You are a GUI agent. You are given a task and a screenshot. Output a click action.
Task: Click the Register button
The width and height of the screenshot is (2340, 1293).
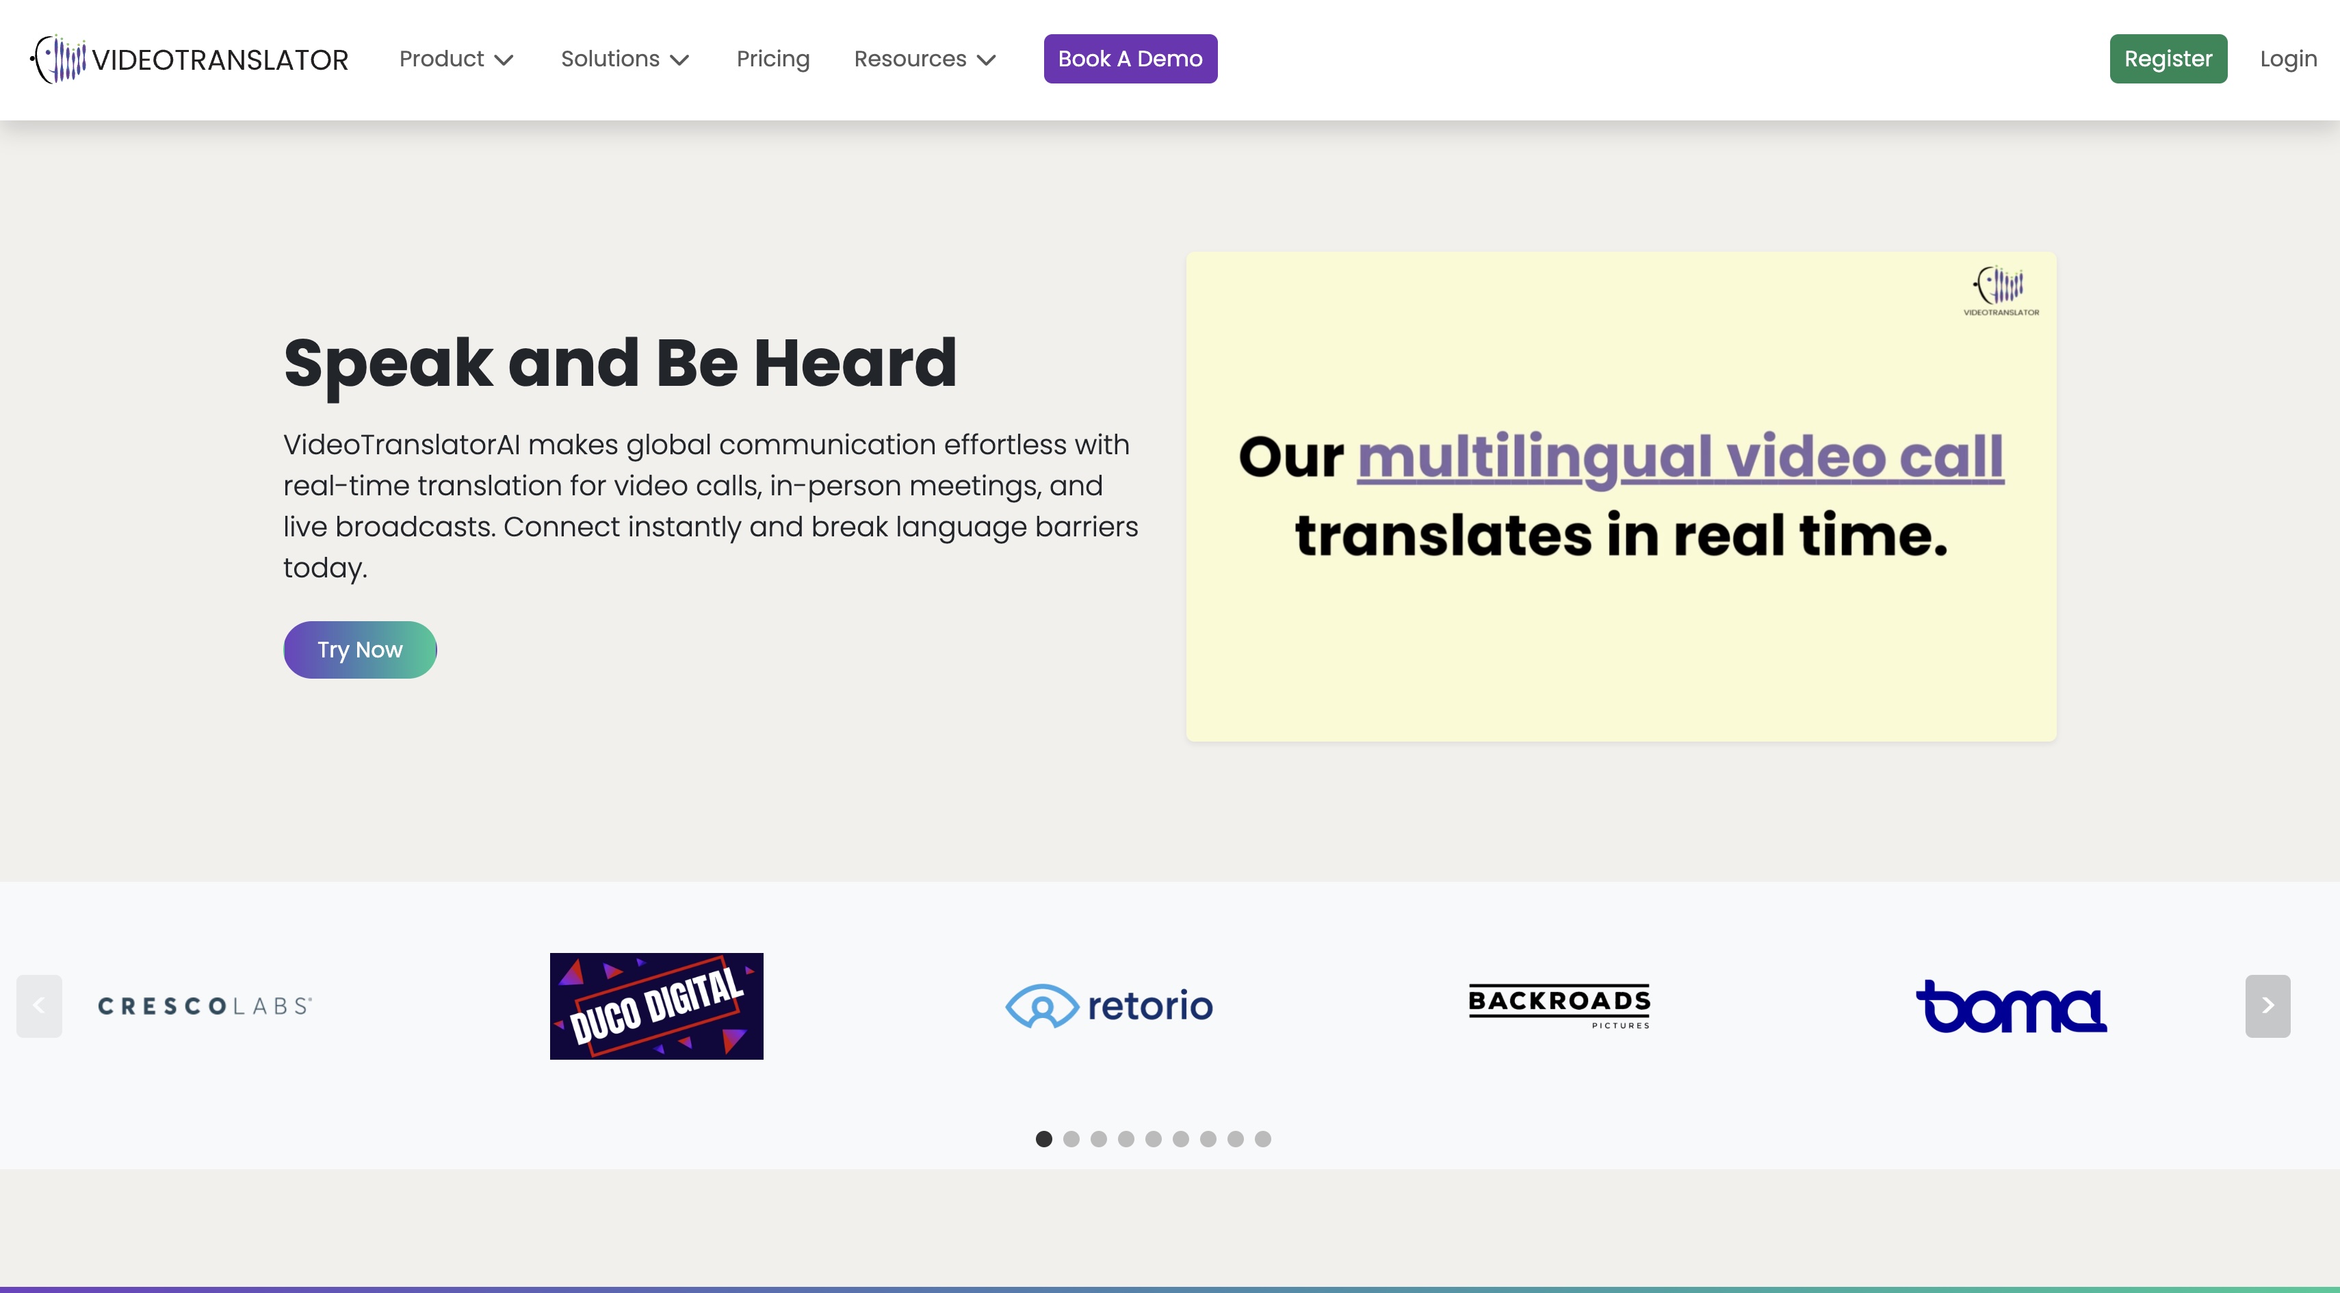point(2168,58)
